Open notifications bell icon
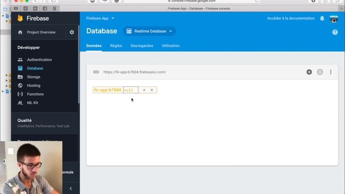Viewport: 345px width, 194px height. coord(322,18)
